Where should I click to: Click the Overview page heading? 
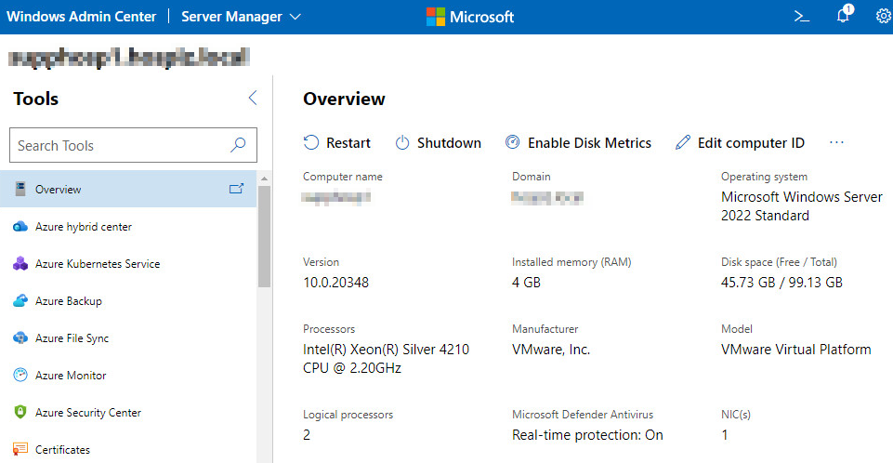344,99
